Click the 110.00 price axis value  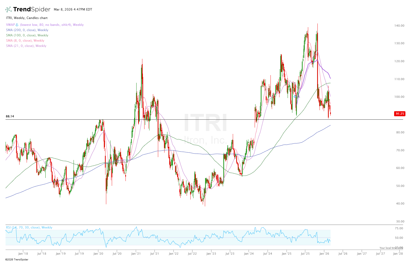click(399, 79)
